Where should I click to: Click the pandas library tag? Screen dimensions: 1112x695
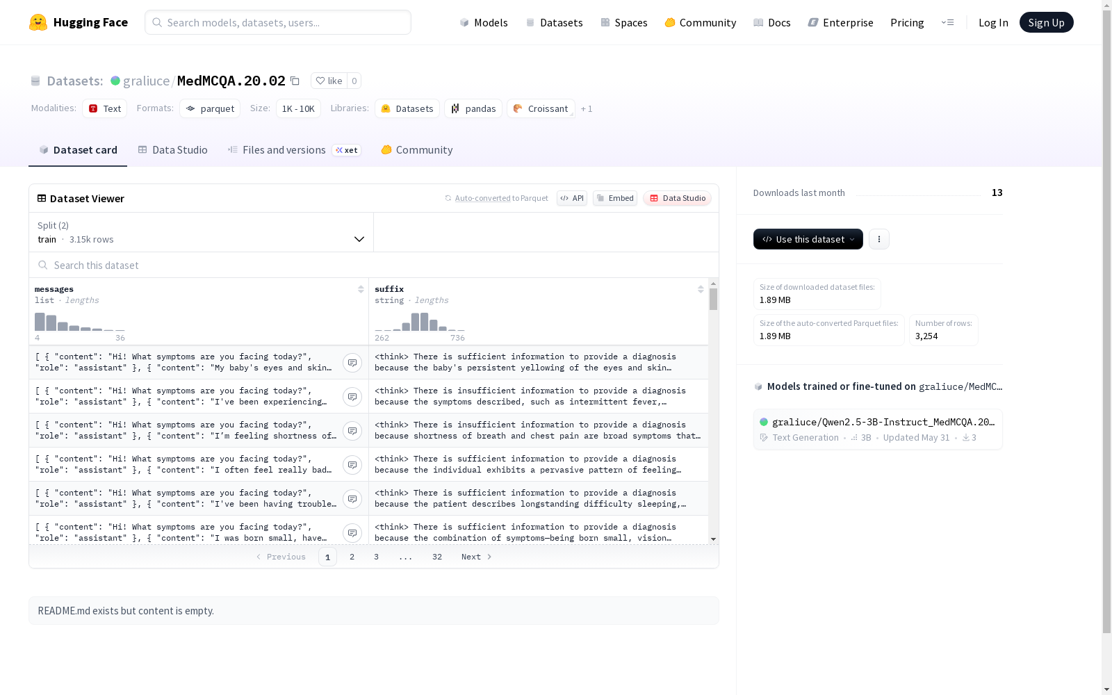pyautogui.click(x=473, y=108)
